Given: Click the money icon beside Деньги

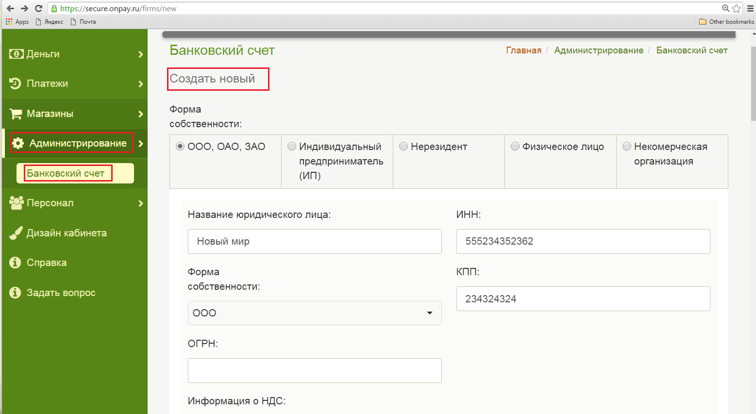Looking at the screenshot, I should 16,54.
